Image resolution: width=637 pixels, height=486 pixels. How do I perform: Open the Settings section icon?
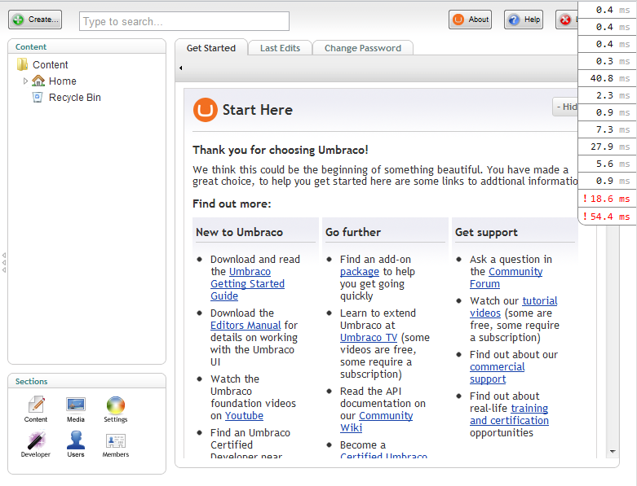(115, 409)
